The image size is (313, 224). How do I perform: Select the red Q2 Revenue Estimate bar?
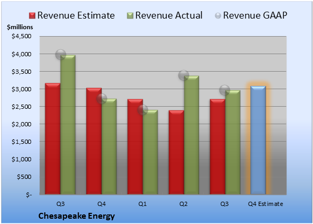click(176, 152)
